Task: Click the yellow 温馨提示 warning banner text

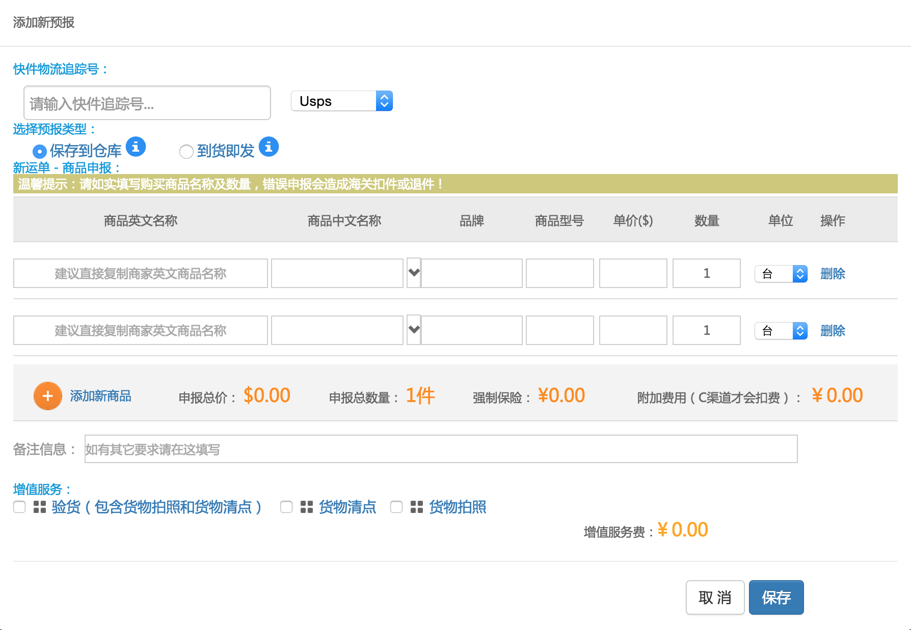Action: [230, 184]
